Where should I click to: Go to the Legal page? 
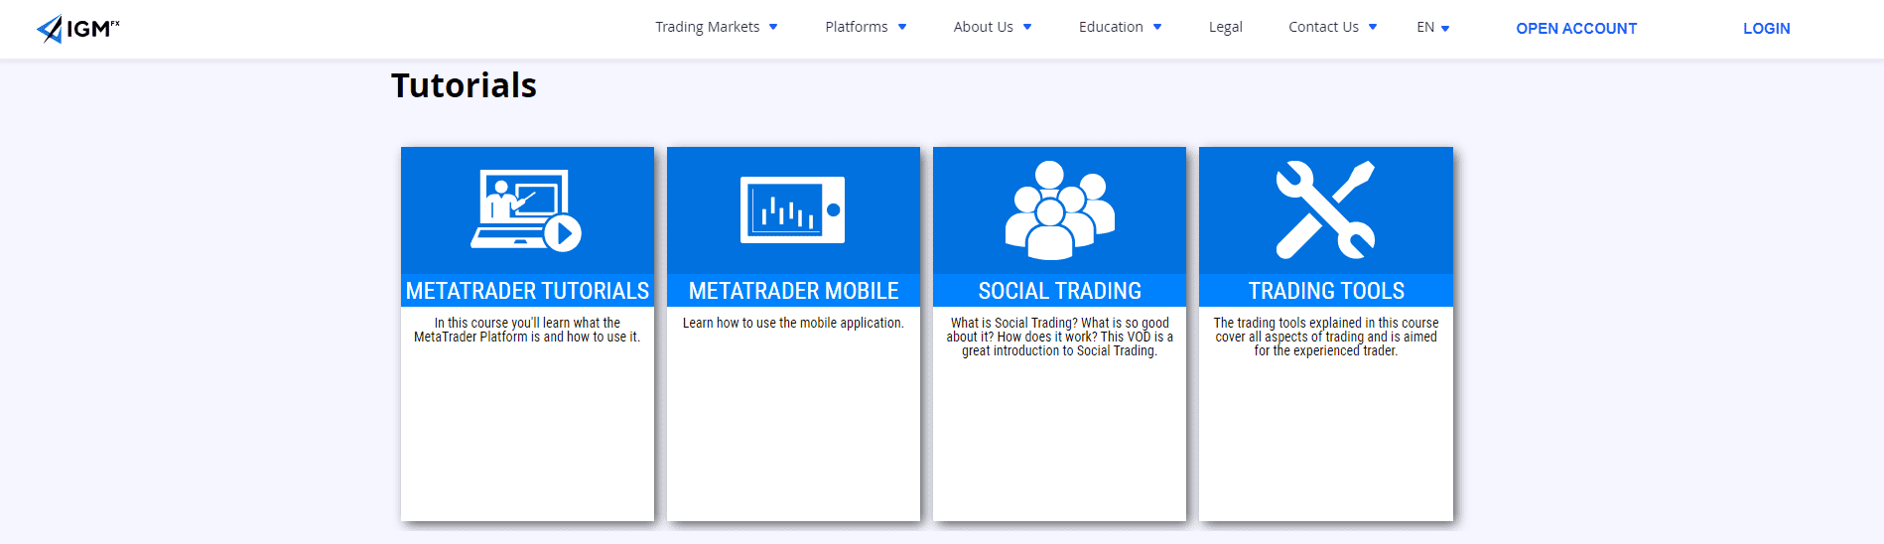pyautogui.click(x=1225, y=27)
